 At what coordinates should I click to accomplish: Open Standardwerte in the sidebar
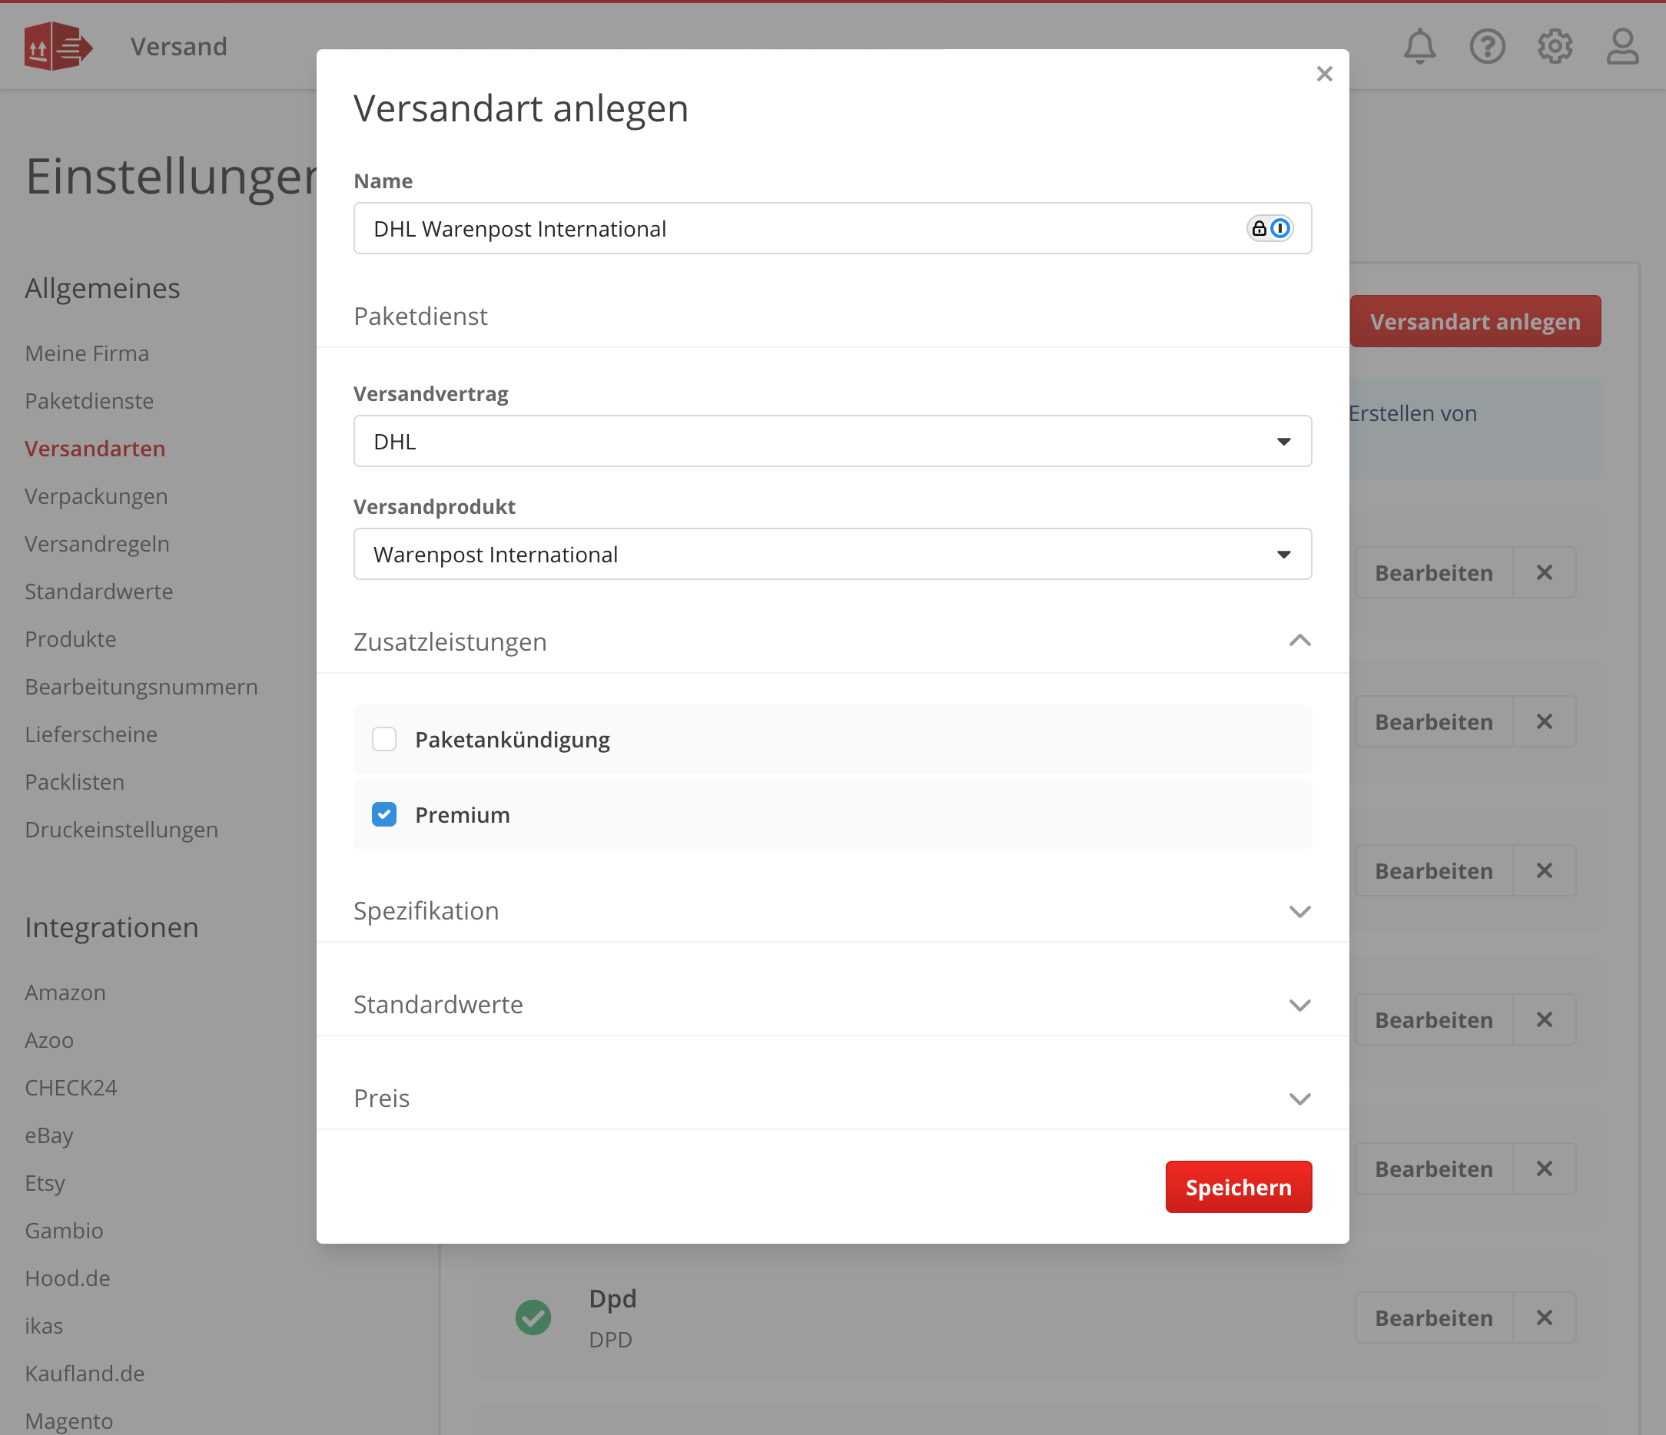pos(99,591)
